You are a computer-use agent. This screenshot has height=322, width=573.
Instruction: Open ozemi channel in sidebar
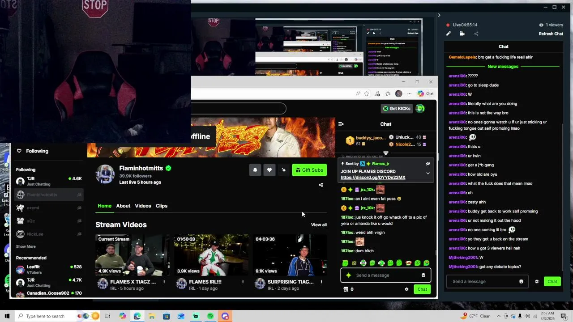pos(49,208)
